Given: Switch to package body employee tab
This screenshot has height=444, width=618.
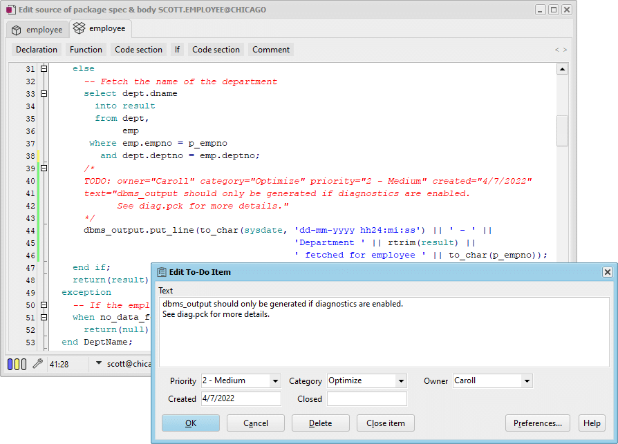Looking at the screenshot, I should [x=100, y=28].
